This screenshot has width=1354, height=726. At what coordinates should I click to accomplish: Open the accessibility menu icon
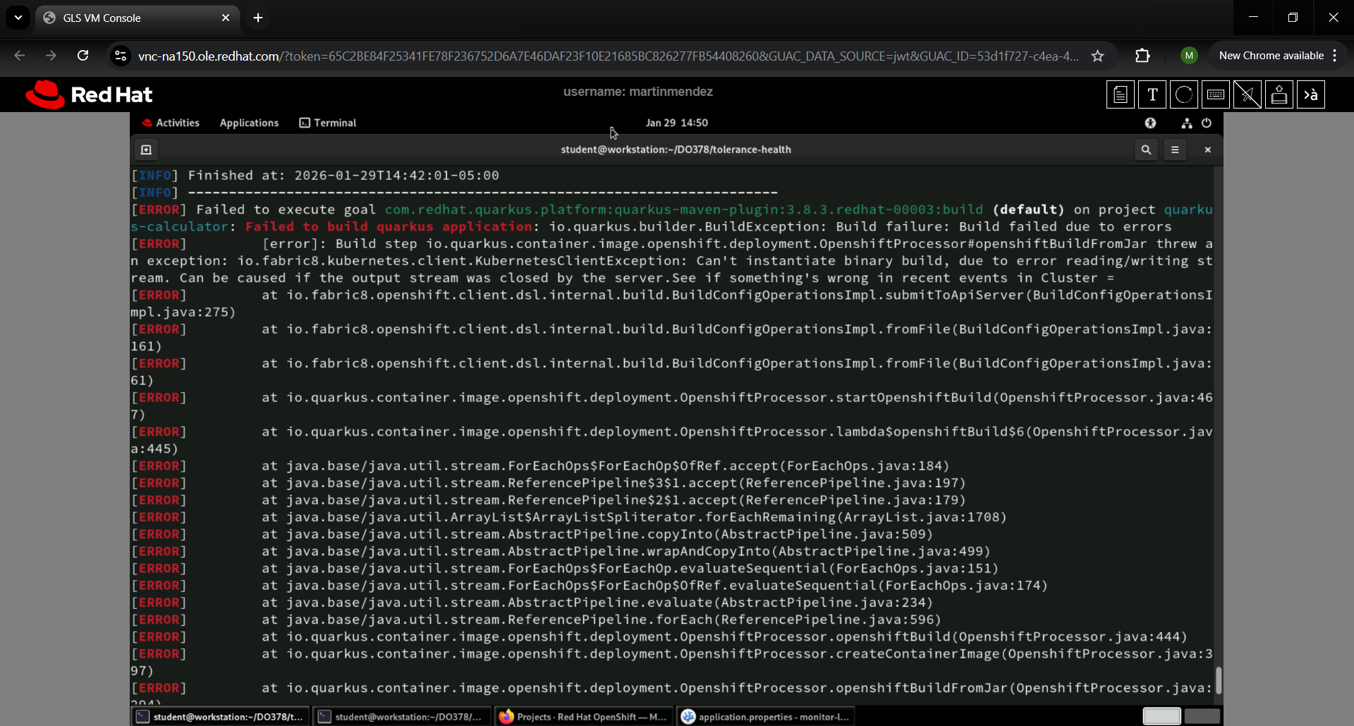tap(1150, 123)
